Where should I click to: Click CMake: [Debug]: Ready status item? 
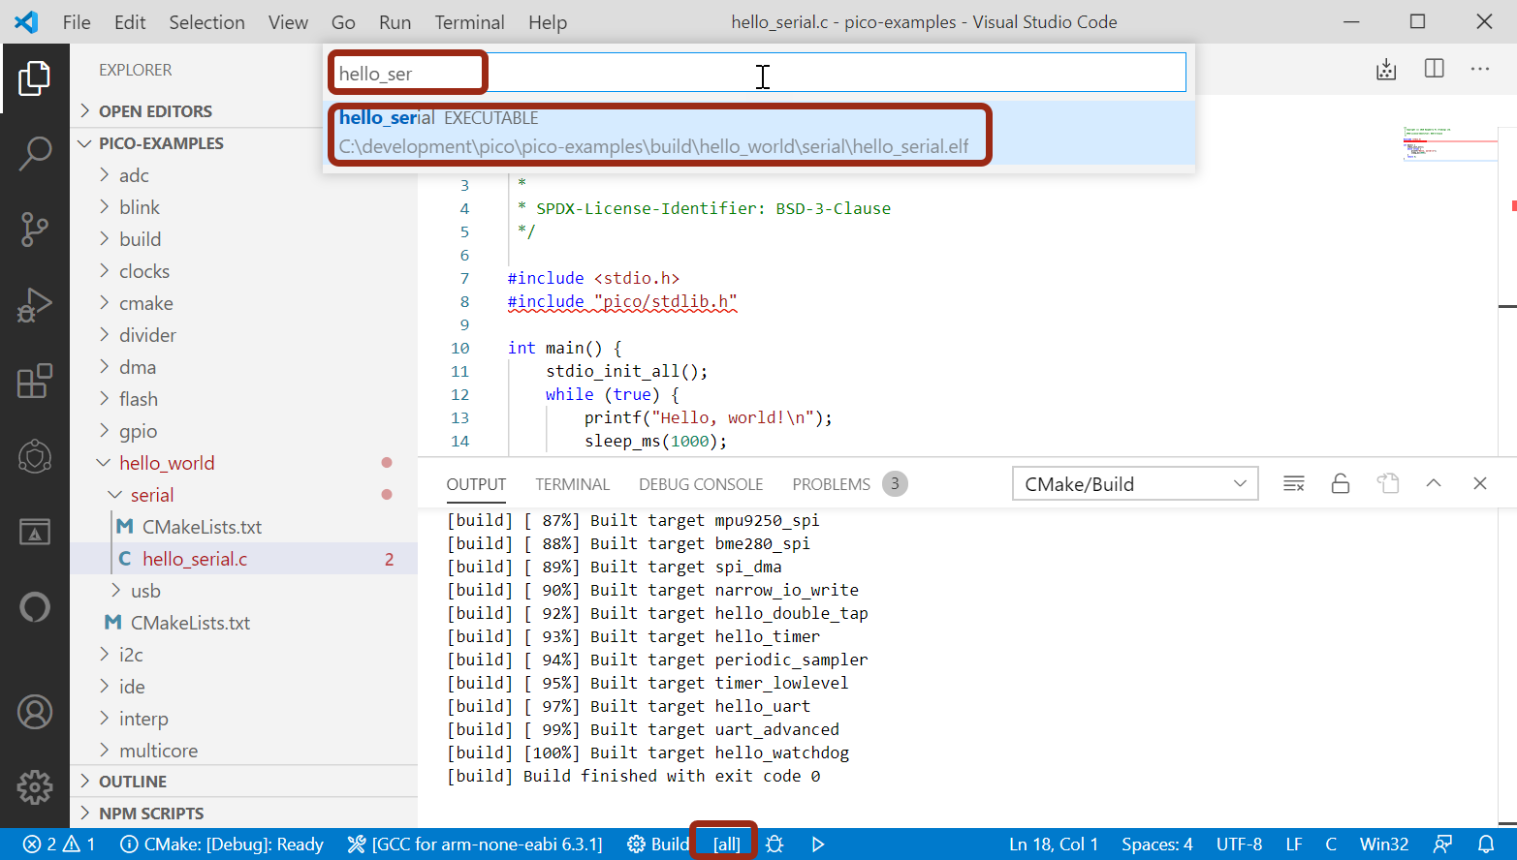click(x=222, y=845)
